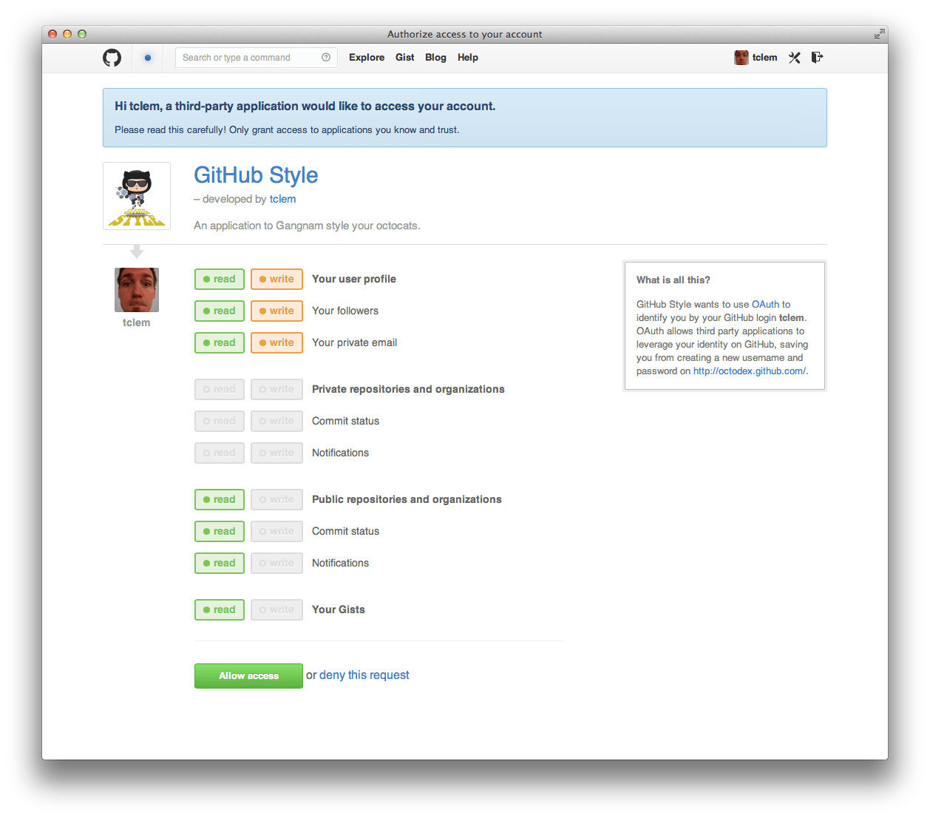Toggle write access for Your private email
The height and width of the screenshot is (818, 930).
276,343
